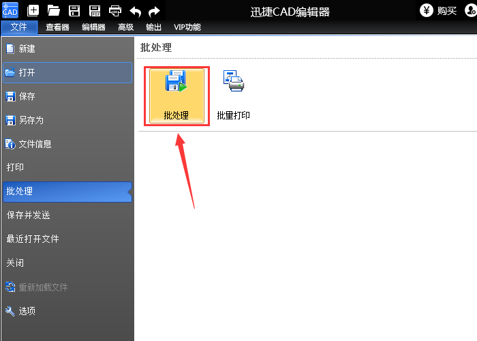477x341 pixels.
Task: Switch to the 查看器 tab
Action: coord(57,27)
